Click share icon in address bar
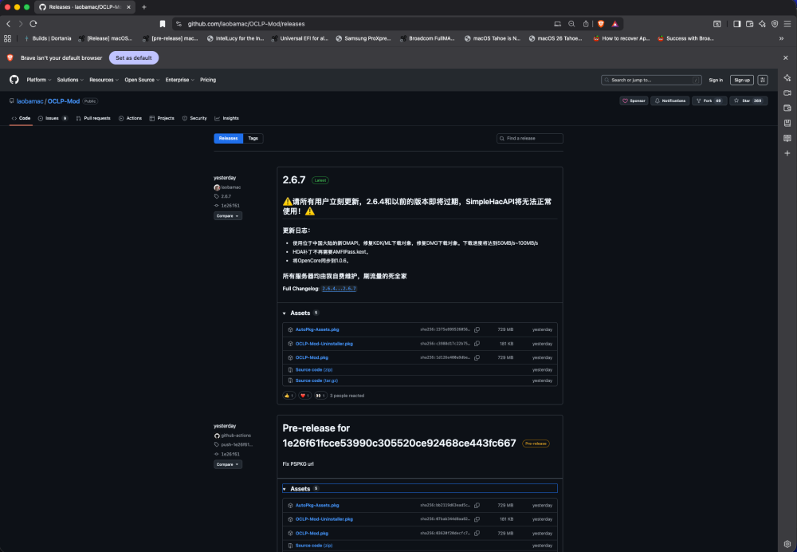Image resolution: width=797 pixels, height=552 pixels. click(x=586, y=24)
